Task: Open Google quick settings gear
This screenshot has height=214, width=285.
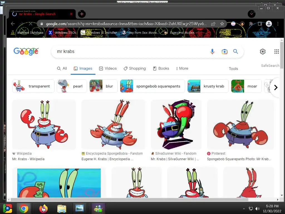Action: (x=263, y=52)
